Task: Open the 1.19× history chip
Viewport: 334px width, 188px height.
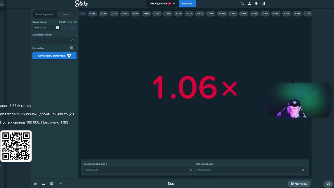Action: [x=125, y=14]
